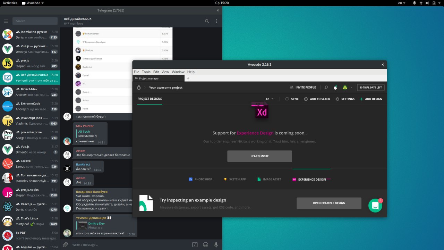Screen dimensions: 444x250
Task: Search messages in the Telegram chat header
Action: click(207, 21)
